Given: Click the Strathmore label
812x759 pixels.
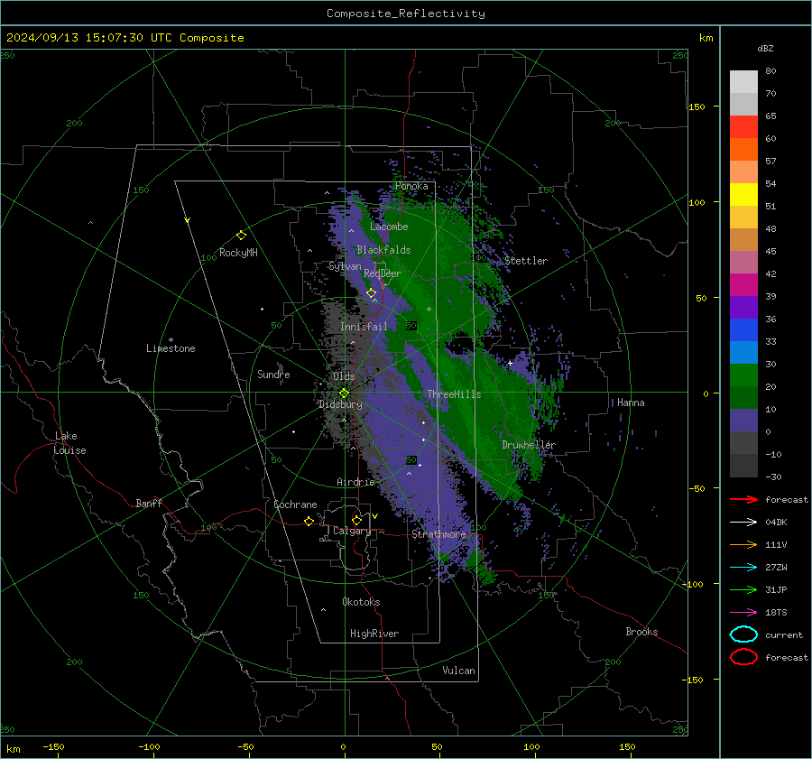Looking at the screenshot, I should click(x=438, y=534).
